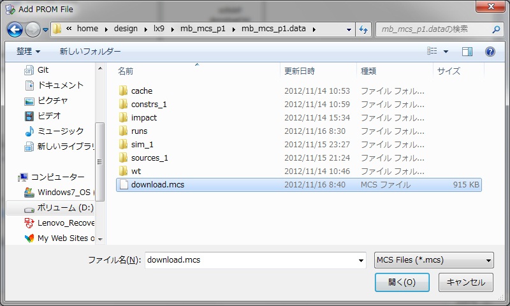Screen dimensions: 510x306
Task: Click 新しいフォルダー (New folder)
Action: (90, 52)
